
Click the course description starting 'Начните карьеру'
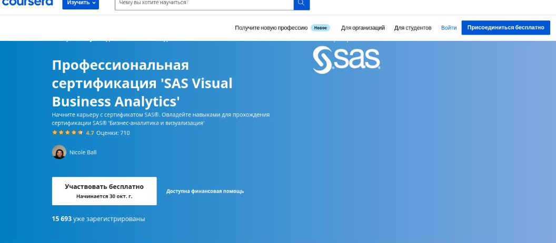[161, 119]
